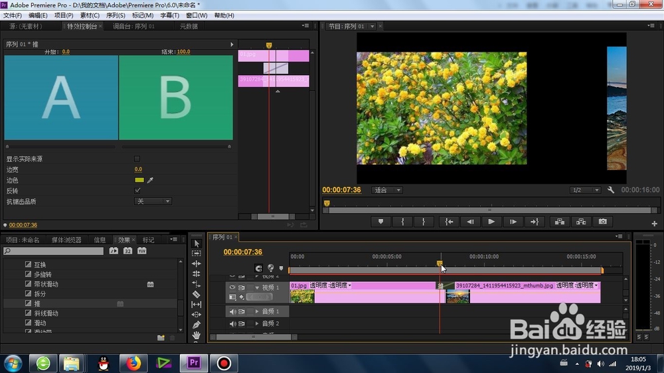Open the Sequence menu

[x=116, y=15]
